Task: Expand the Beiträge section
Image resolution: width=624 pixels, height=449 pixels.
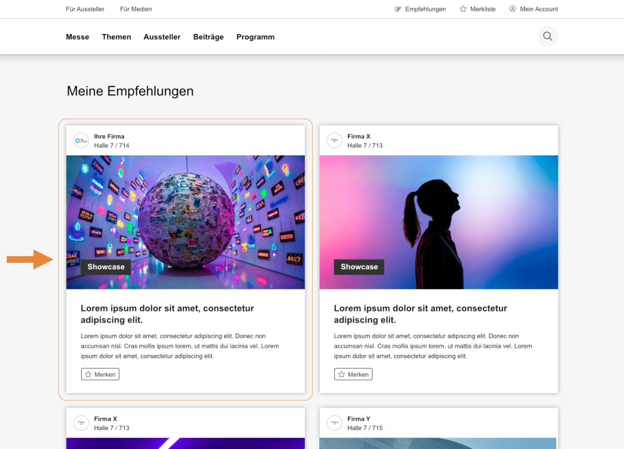Action: 208,37
